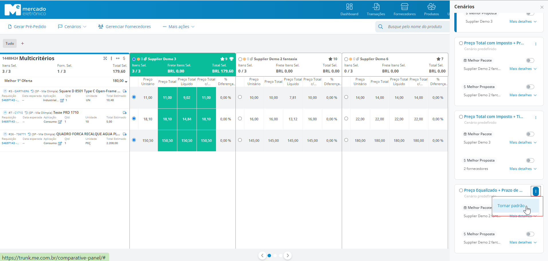Click the attachment clip on Supplier Demo 6
The height and width of the screenshot is (261, 548).
point(358,59)
